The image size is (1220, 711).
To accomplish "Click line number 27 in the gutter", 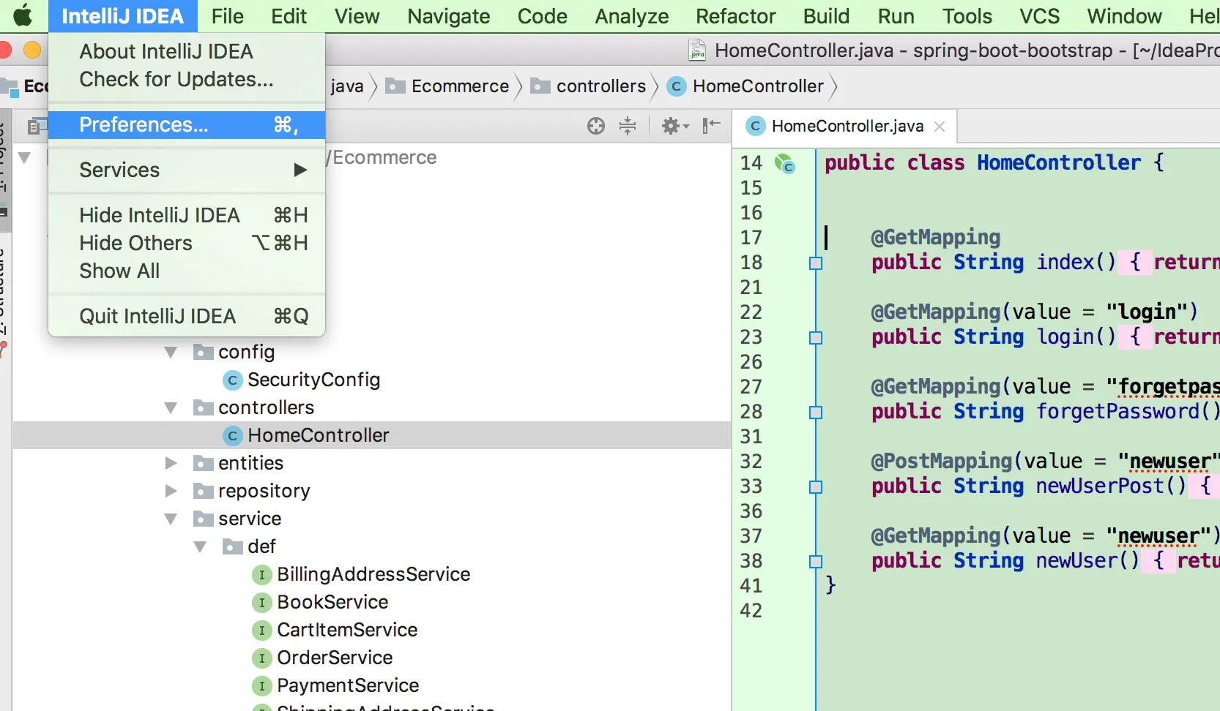I will pos(751,386).
